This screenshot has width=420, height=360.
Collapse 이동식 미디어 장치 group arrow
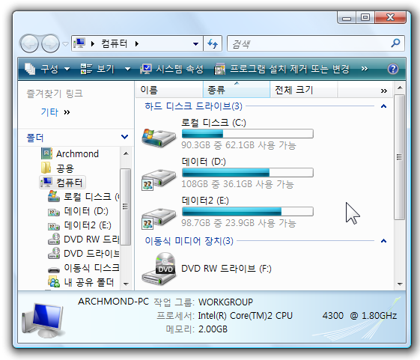(383, 241)
